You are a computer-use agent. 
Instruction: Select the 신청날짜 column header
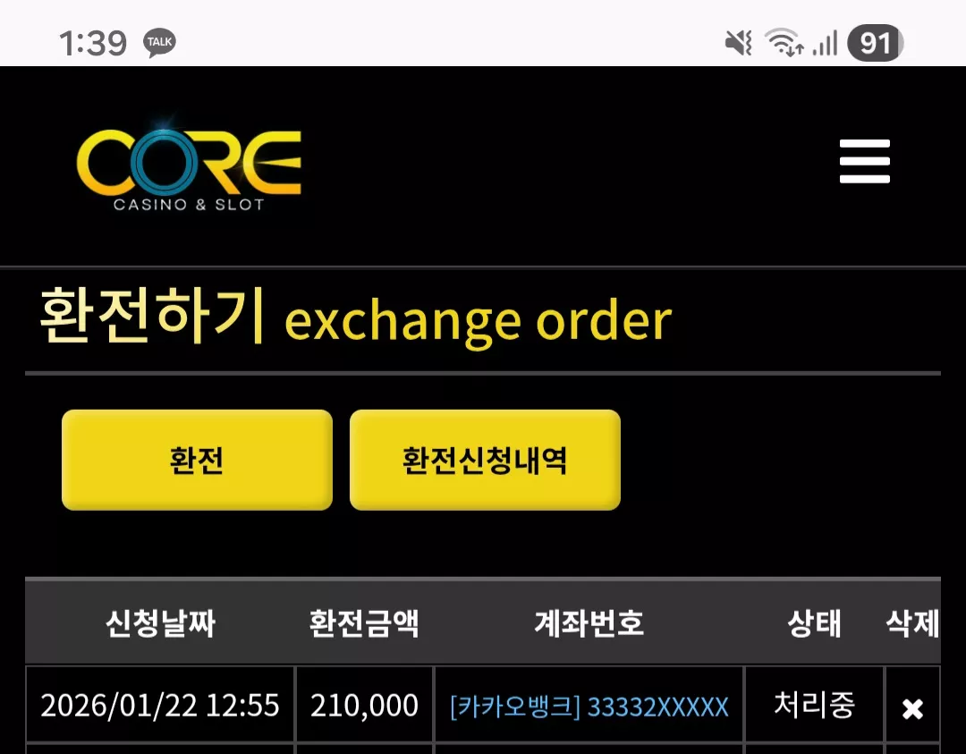[161, 623]
